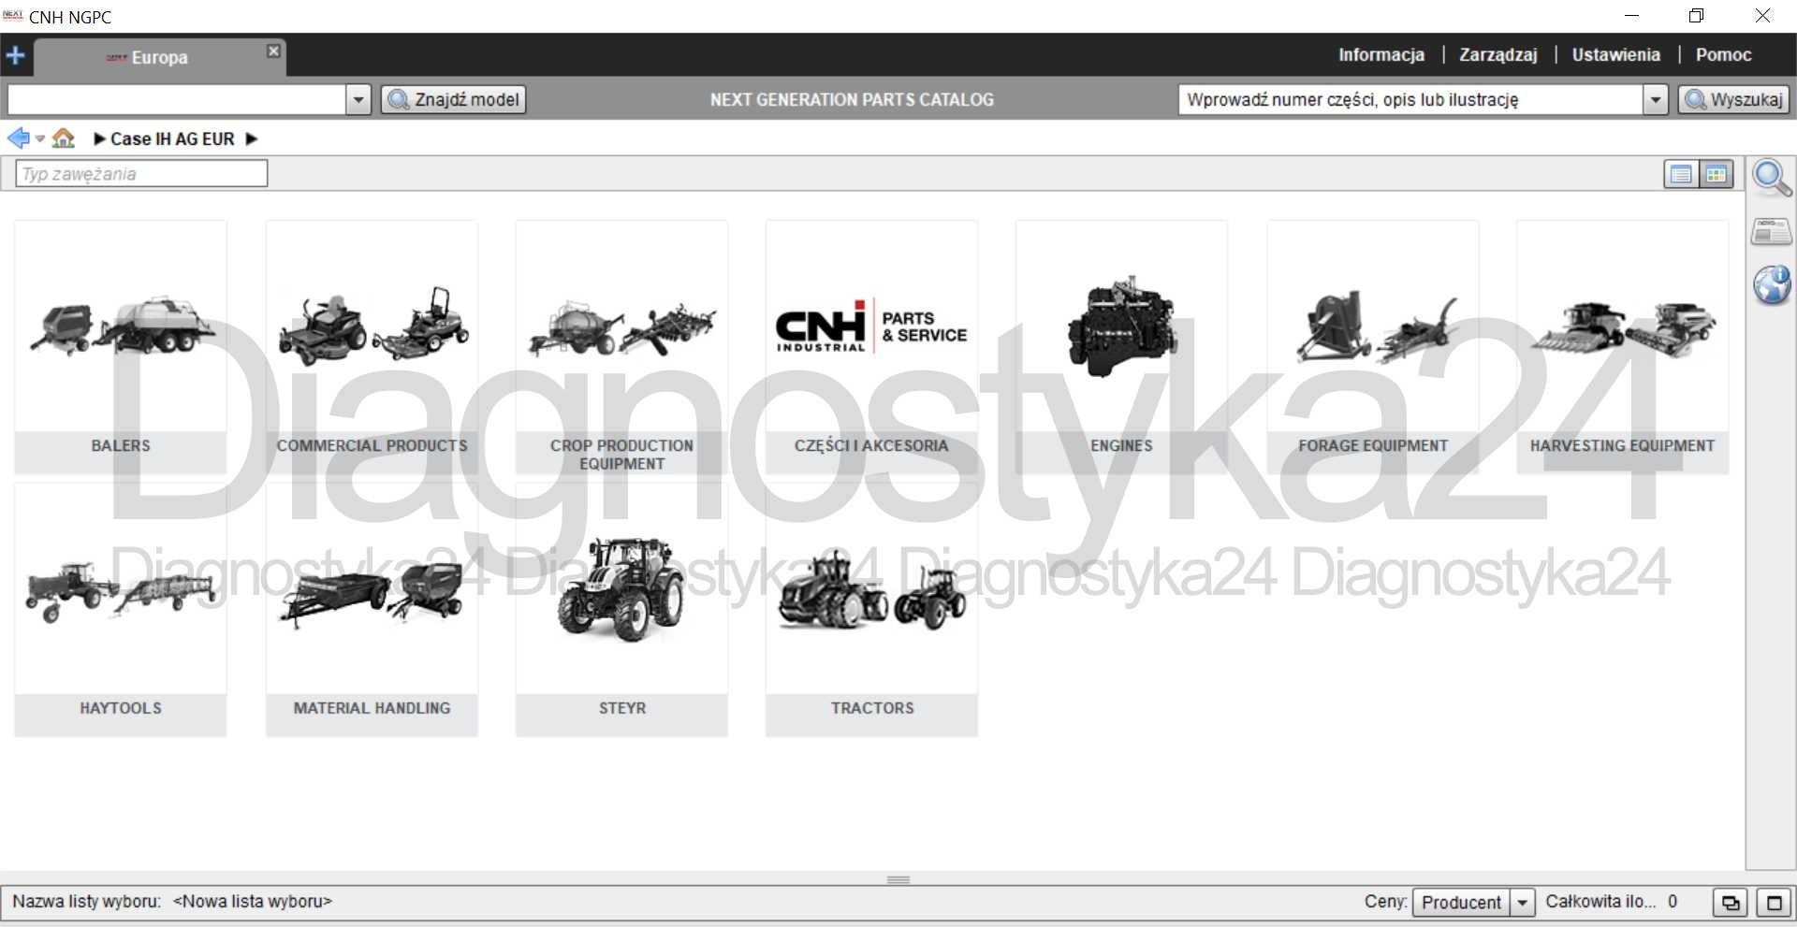The height and width of the screenshot is (927, 1797).
Task: Go back with the blue arrow icon
Action: [18, 138]
